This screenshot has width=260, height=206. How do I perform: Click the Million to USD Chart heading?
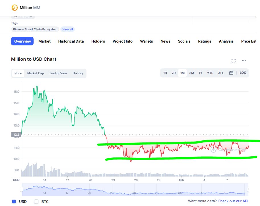pos(34,59)
